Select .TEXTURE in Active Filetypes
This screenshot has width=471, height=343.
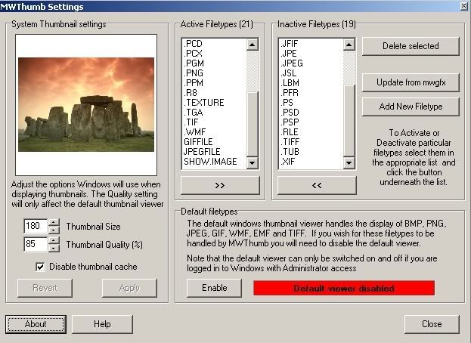214,103
